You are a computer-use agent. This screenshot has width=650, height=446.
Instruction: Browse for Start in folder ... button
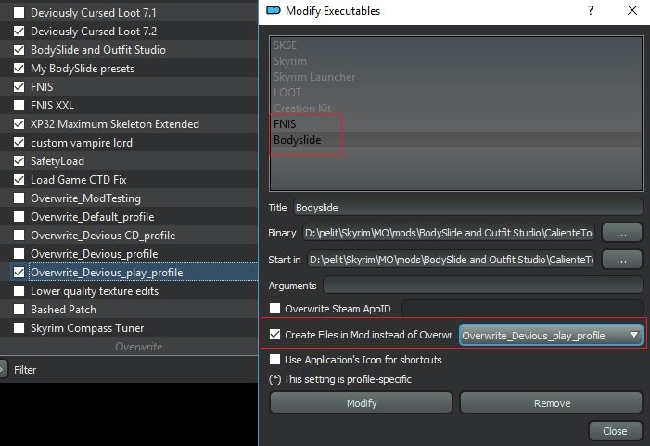pyautogui.click(x=621, y=260)
